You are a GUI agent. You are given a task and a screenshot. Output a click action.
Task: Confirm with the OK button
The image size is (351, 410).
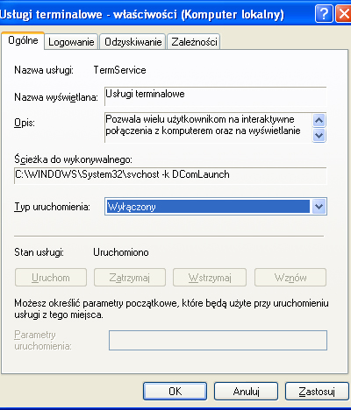(175, 392)
